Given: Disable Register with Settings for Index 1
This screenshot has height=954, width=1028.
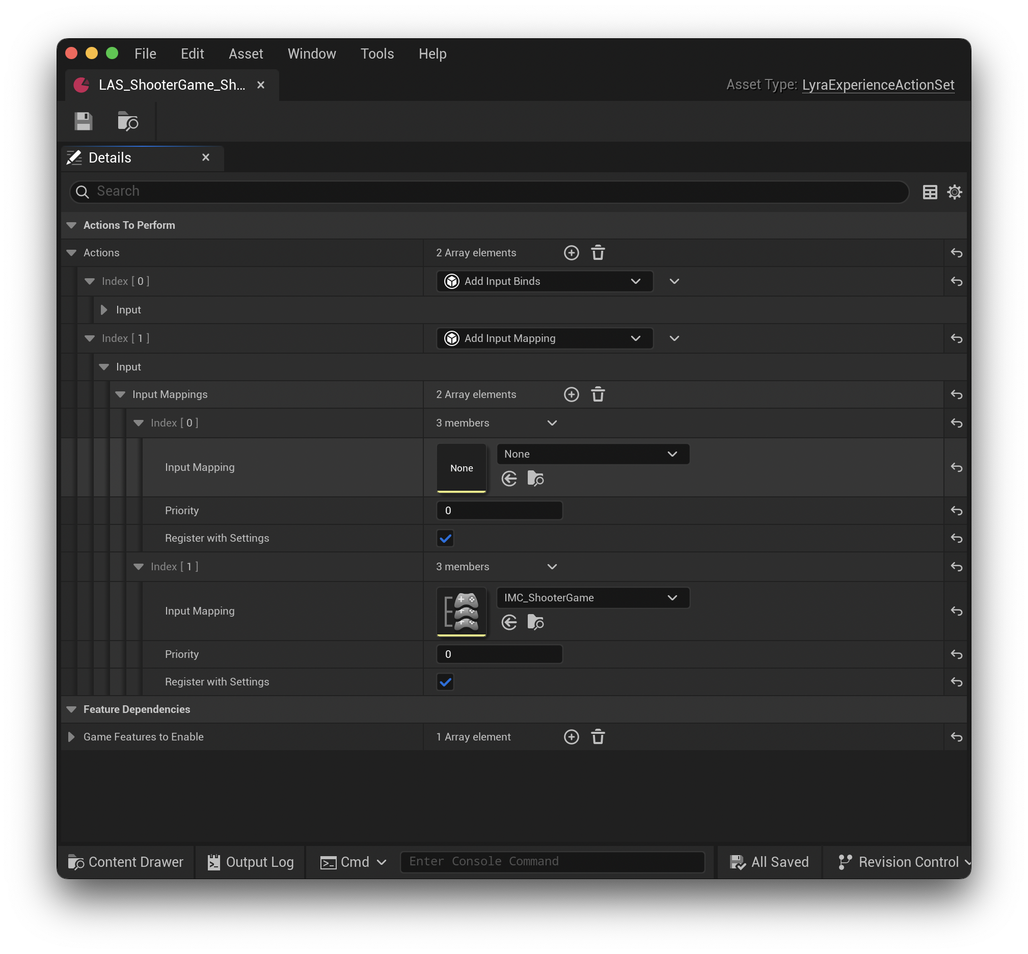Looking at the screenshot, I should 445,681.
